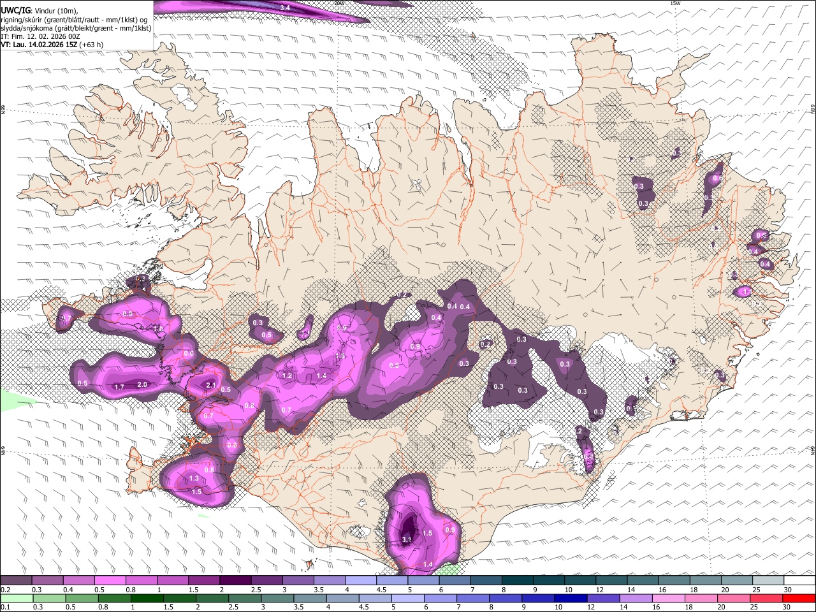Viewport: 816px width, 612px height.
Task: Click the 'IT: Fim. 12. 02. 2026 00Z' line
Action: coord(40,36)
